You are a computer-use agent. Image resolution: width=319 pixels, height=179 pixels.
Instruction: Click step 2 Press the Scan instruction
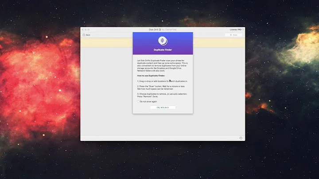[x=161, y=87]
